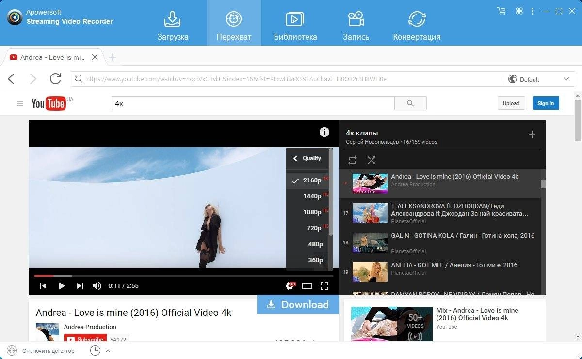Open the YouTube hamburger guide menu
Viewport: 582px width, 359px height.
[x=20, y=104]
